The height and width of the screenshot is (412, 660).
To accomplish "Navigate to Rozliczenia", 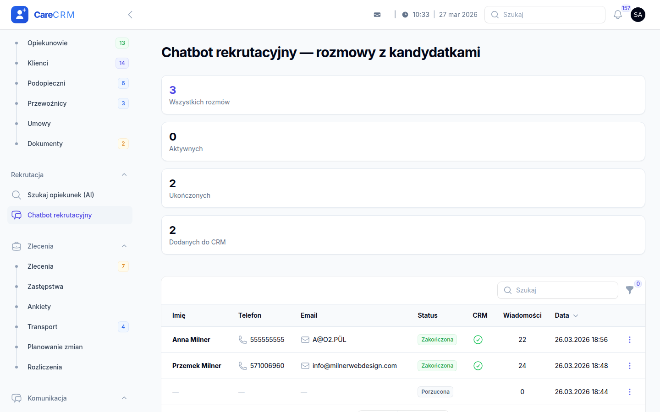I will coord(45,367).
